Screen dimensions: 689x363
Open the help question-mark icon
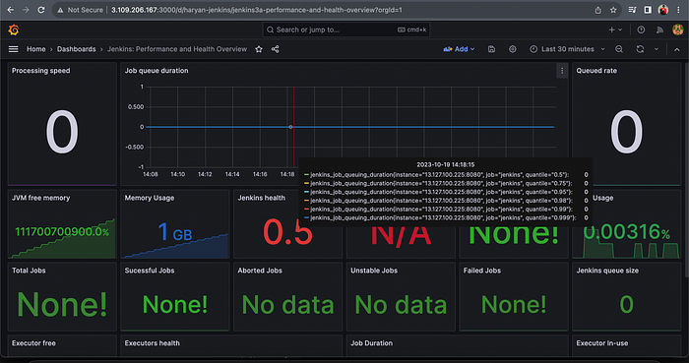(x=641, y=30)
